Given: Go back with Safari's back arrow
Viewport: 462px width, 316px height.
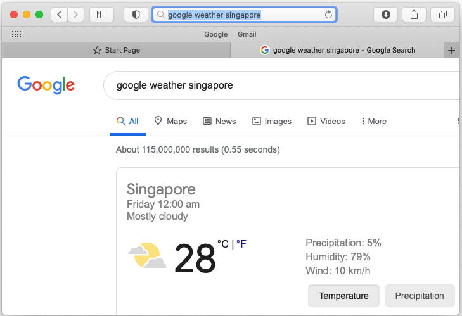Looking at the screenshot, I should click(59, 15).
